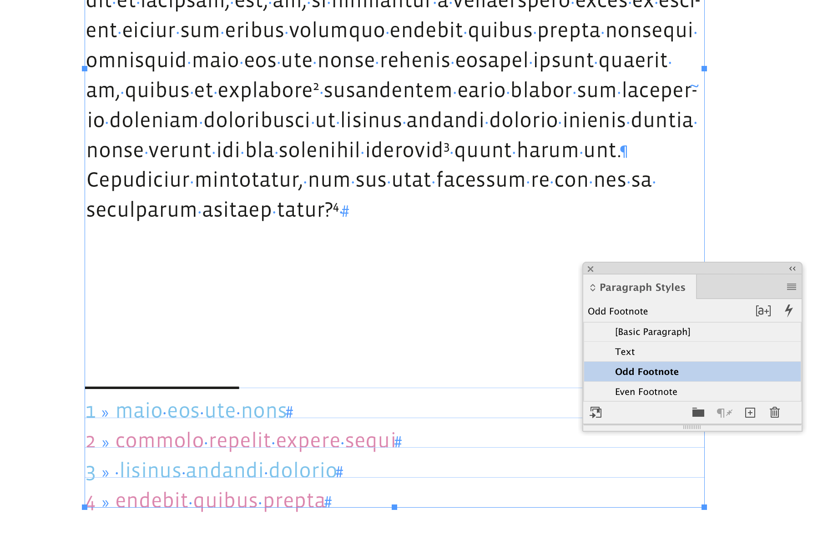Apply the Text paragraph style
This screenshot has height=559, width=838.
tap(625, 351)
